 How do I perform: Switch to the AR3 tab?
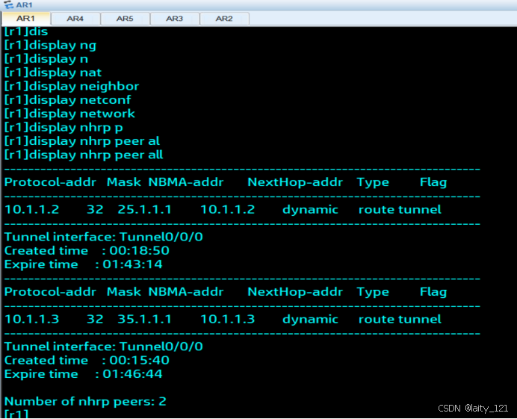click(175, 19)
